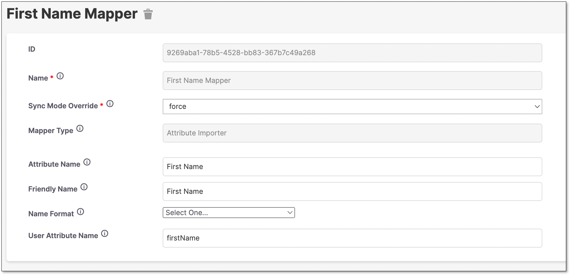The height and width of the screenshot is (275, 570).
Task: Expand the Name Format select menu
Action: coord(229,213)
